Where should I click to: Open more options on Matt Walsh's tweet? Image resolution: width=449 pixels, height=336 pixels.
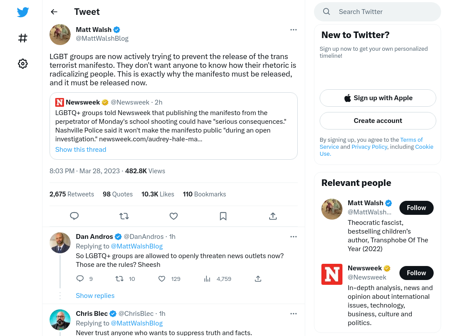click(x=293, y=30)
